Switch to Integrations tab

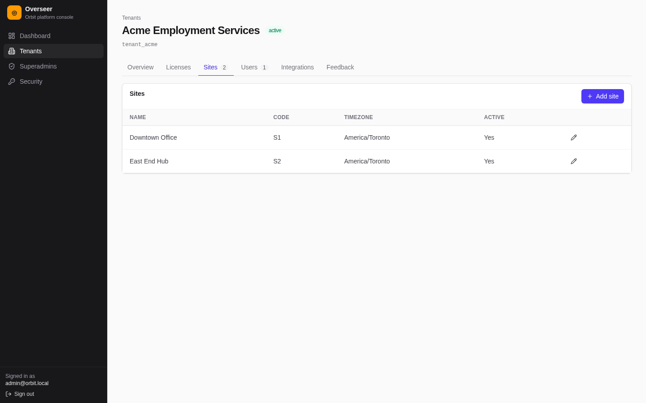tap(297, 67)
